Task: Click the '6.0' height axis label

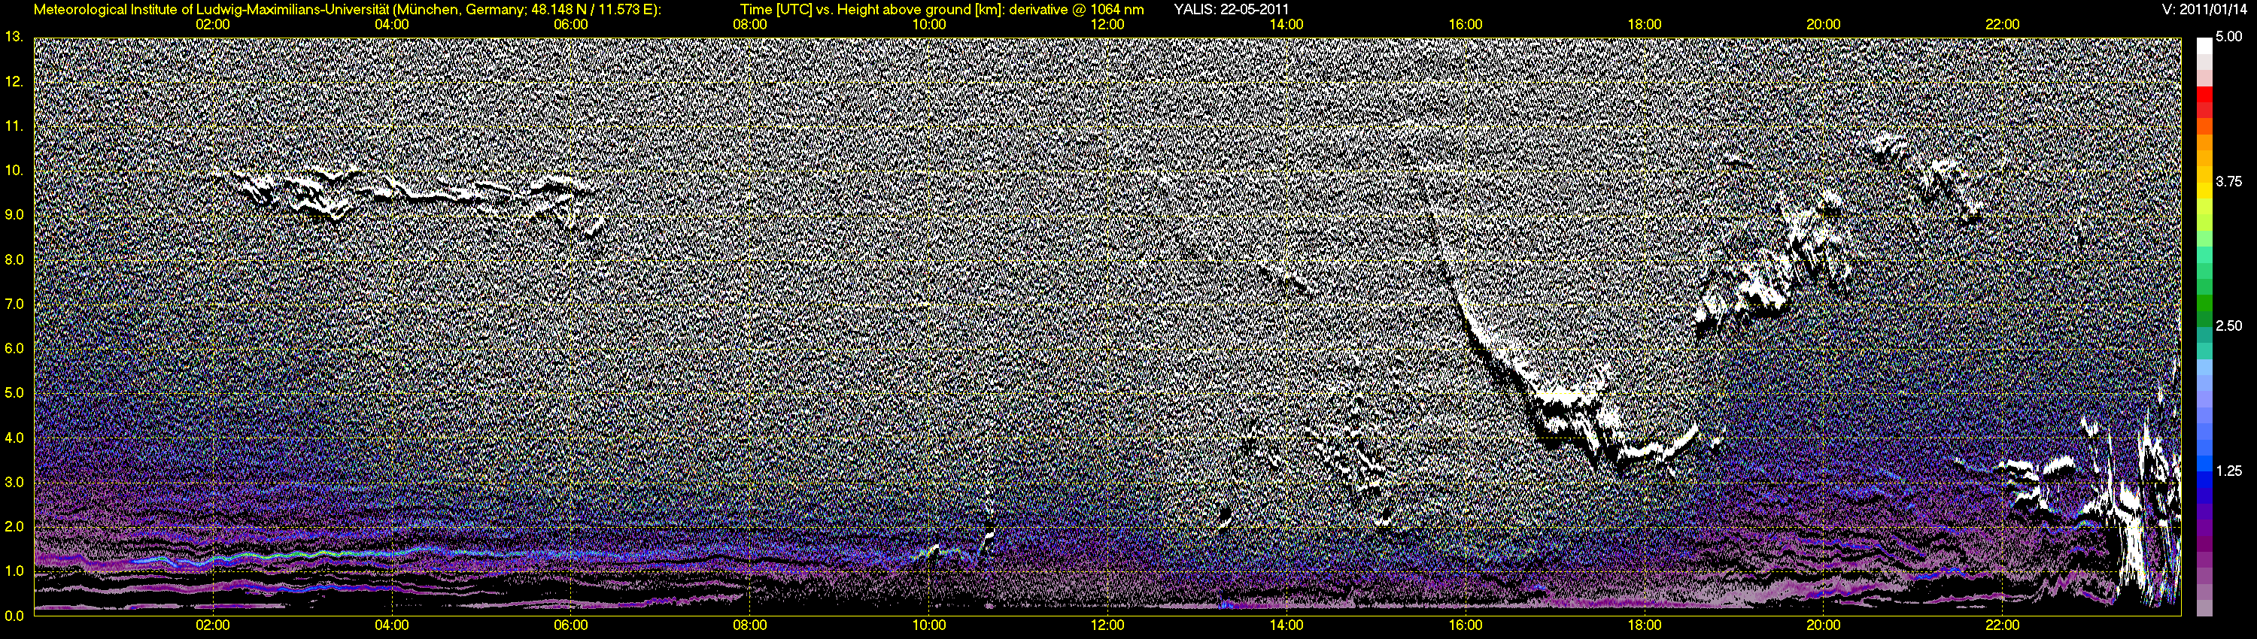Action: coord(14,348)
